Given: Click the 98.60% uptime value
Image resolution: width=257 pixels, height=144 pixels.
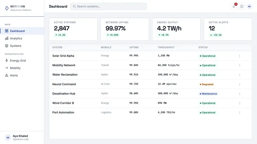Looking at the screenshot, I should (134, 93).
